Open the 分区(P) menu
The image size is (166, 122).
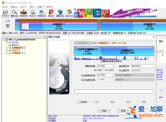tap(23, 7)
